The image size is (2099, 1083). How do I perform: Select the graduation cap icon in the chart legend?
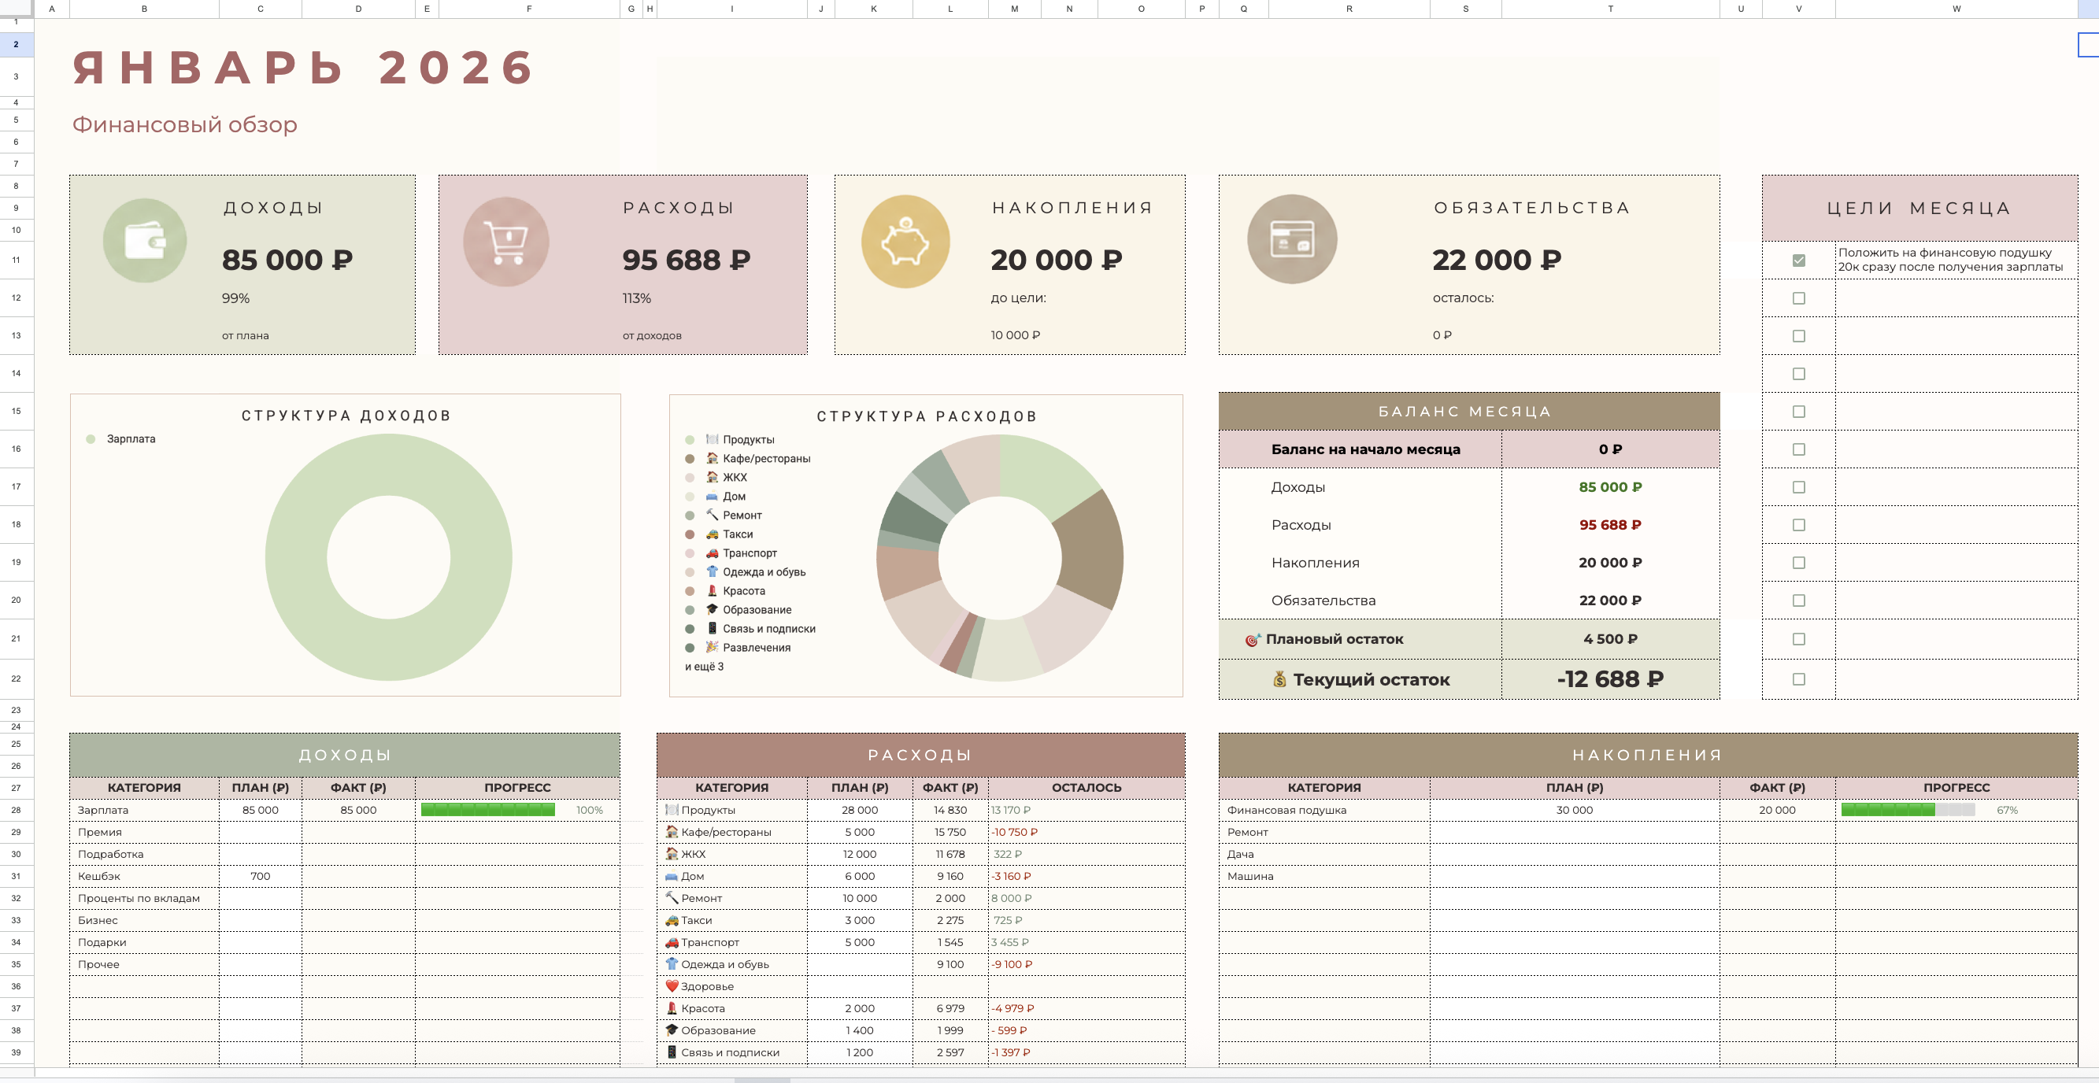[x=713, y=610]
